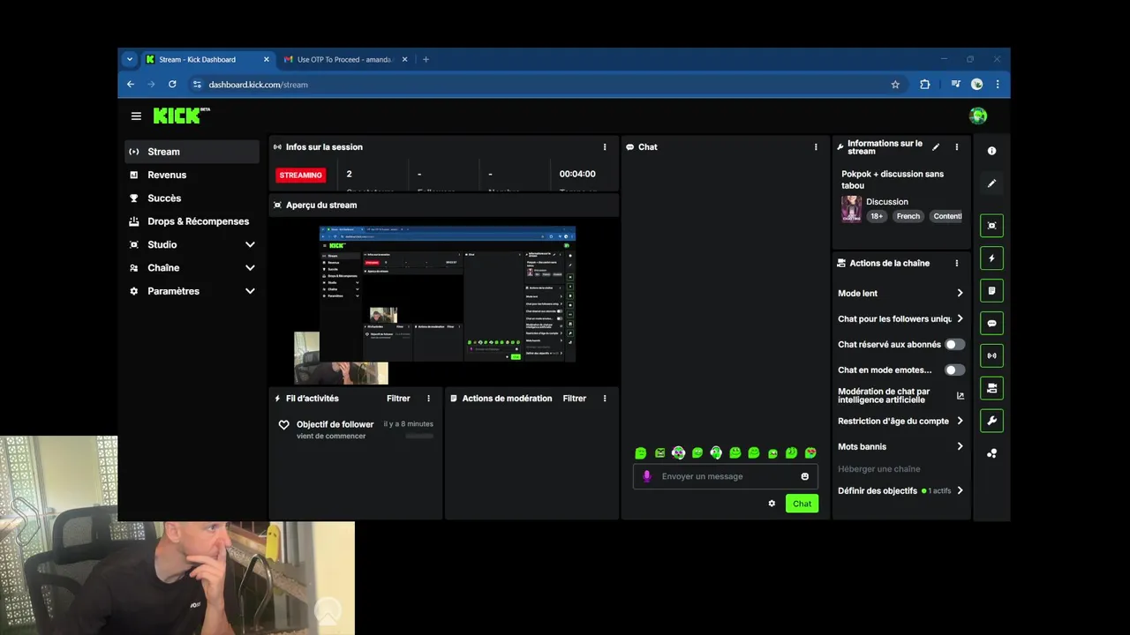Open Chrome three-dot menu
Screen dimensions: 1130x635
tap(998, 85)
